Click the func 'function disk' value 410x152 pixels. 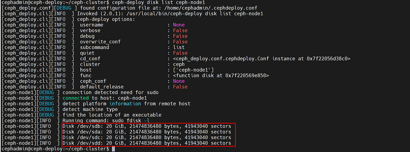pyautogui.click(x=221, y=75)
